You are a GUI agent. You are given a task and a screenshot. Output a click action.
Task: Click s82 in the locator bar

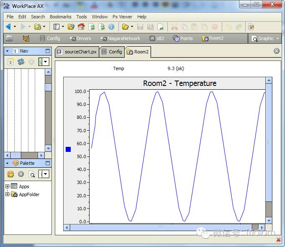pyautogui.click(x=157, y=38)
